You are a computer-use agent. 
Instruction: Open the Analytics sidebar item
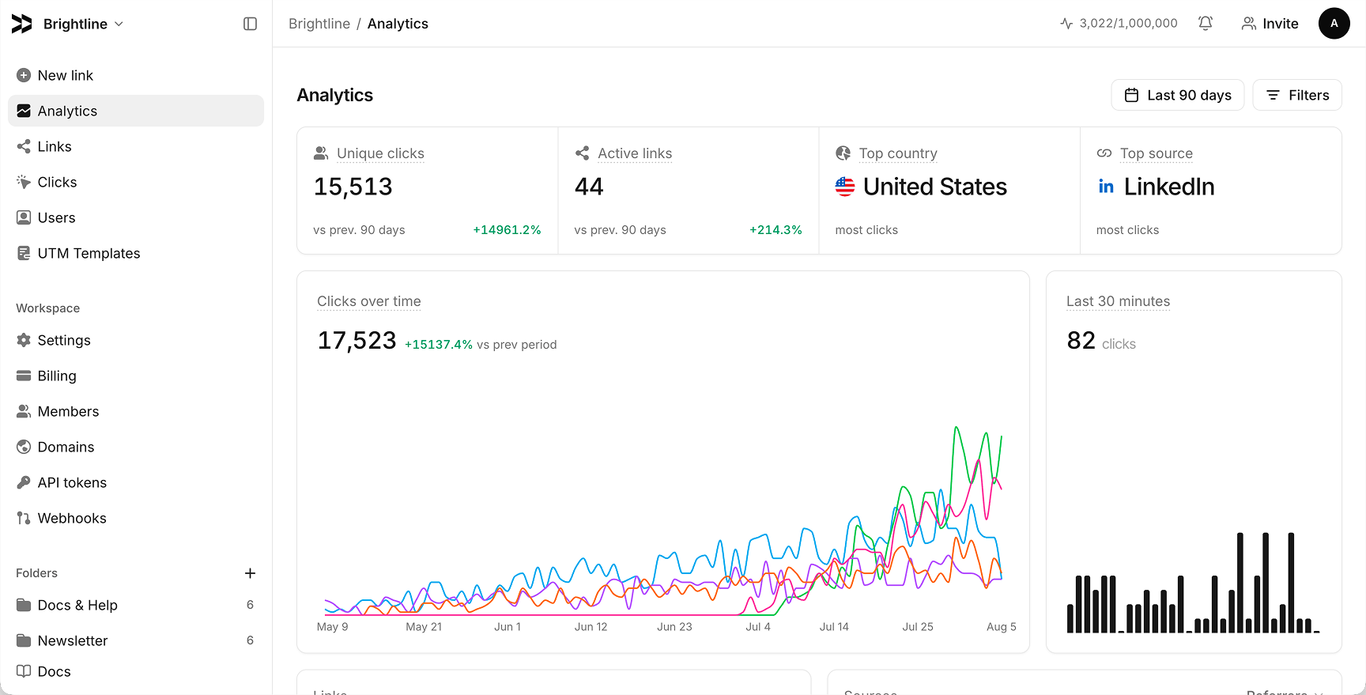tap(136, 111)
